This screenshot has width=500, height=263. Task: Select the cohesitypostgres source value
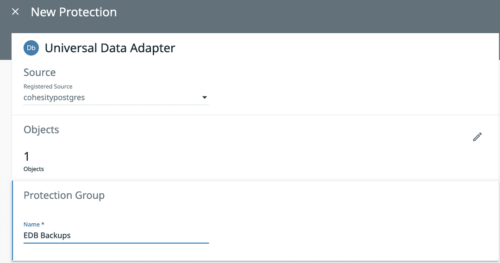click(x=54, y=98)
